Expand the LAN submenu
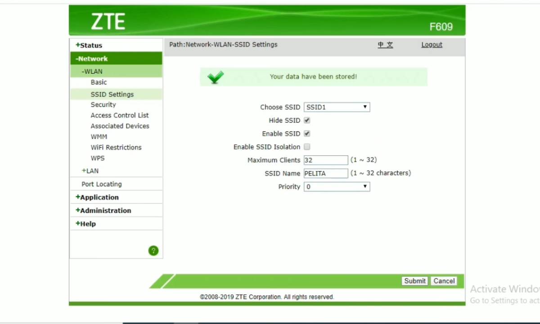This screenshot has height=324, width=540. (90, 171)
